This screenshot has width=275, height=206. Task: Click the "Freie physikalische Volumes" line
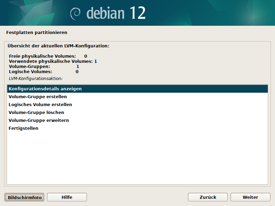[x=48, y=56]
